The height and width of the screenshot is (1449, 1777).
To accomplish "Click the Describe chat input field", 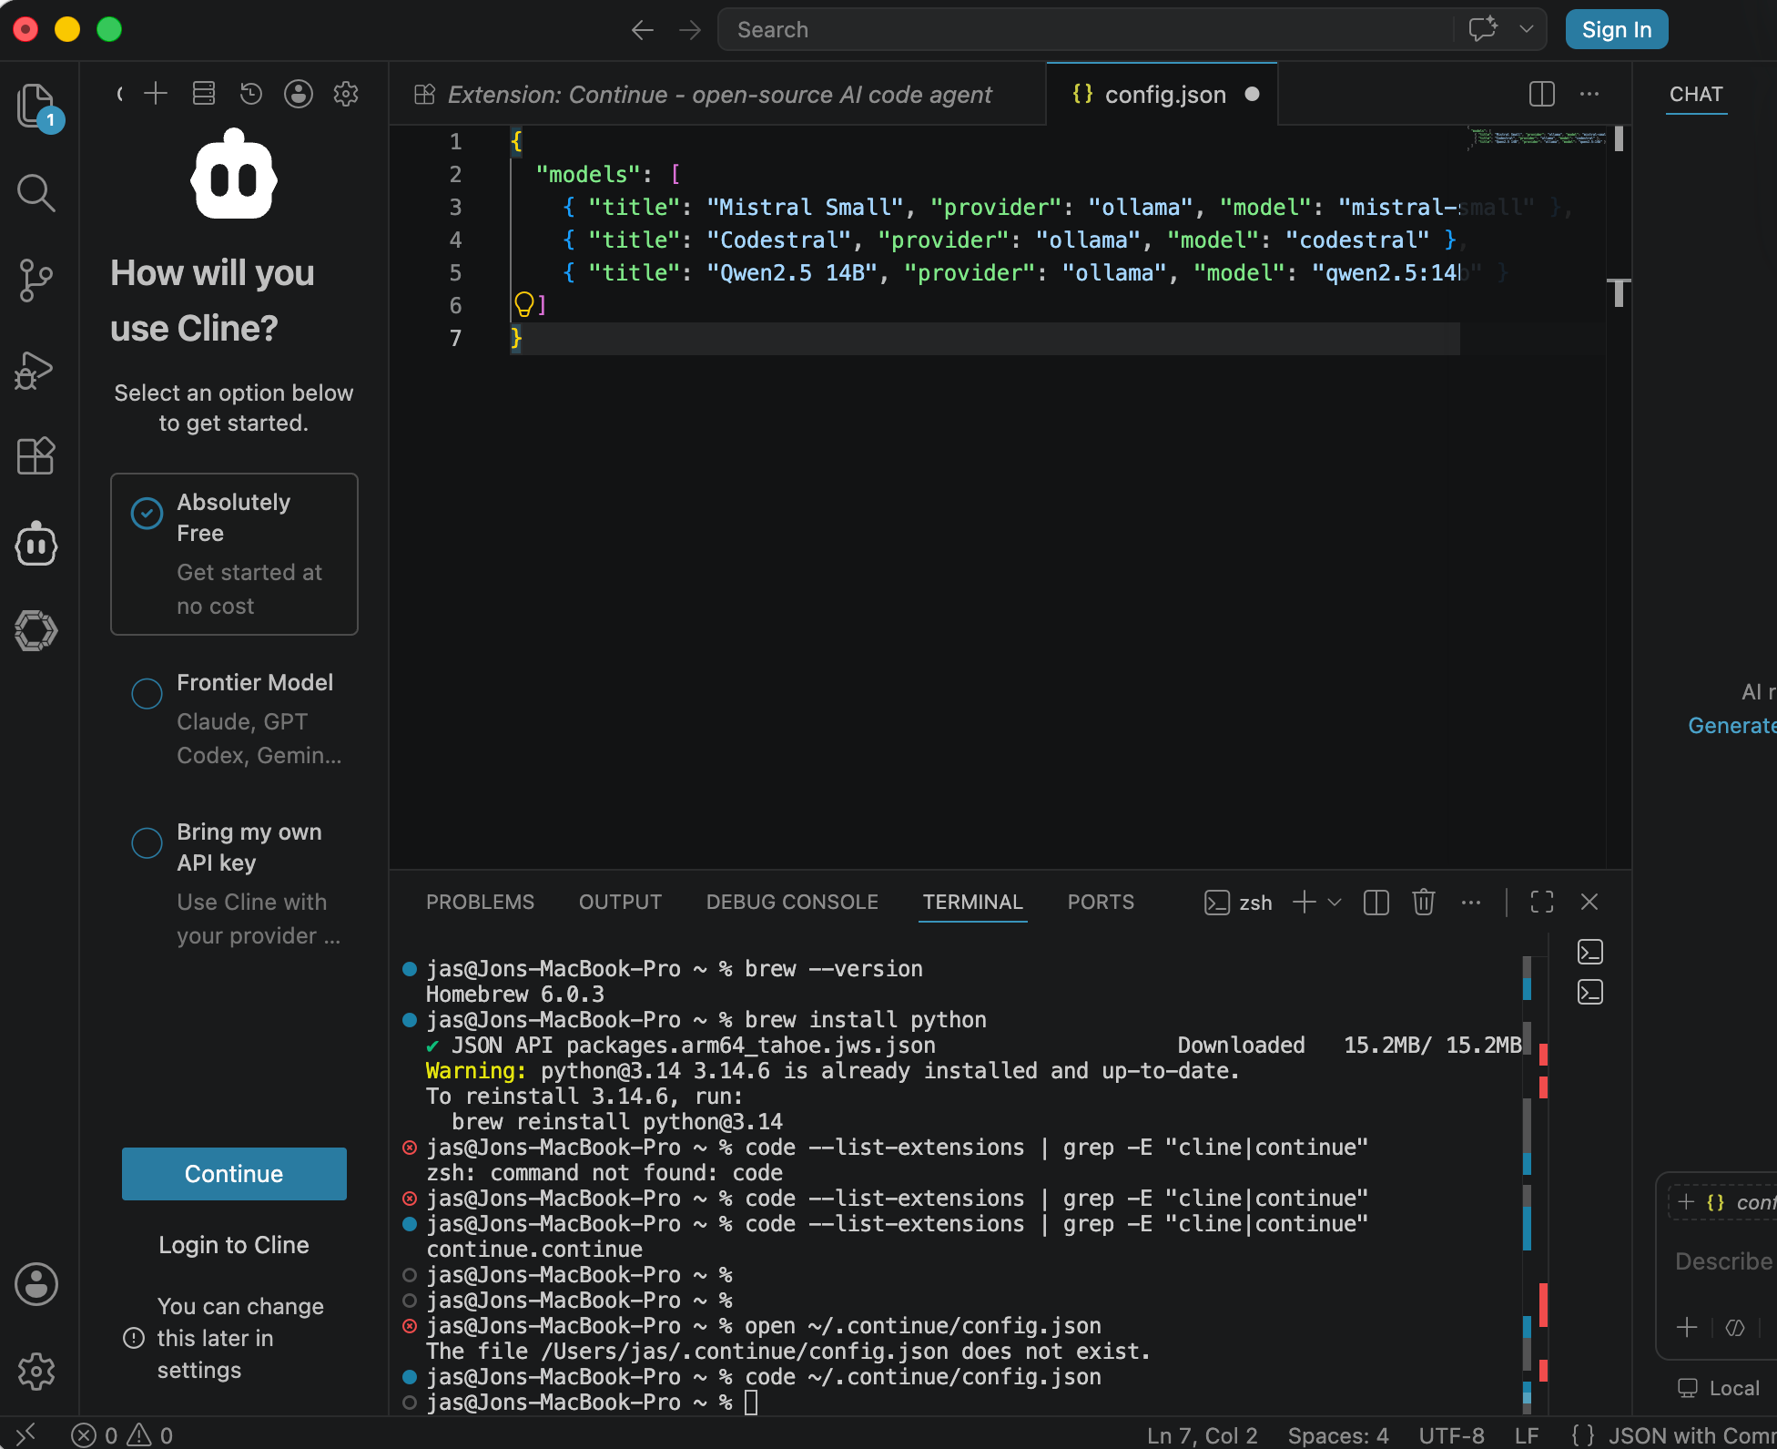I will (1724, 1261).
